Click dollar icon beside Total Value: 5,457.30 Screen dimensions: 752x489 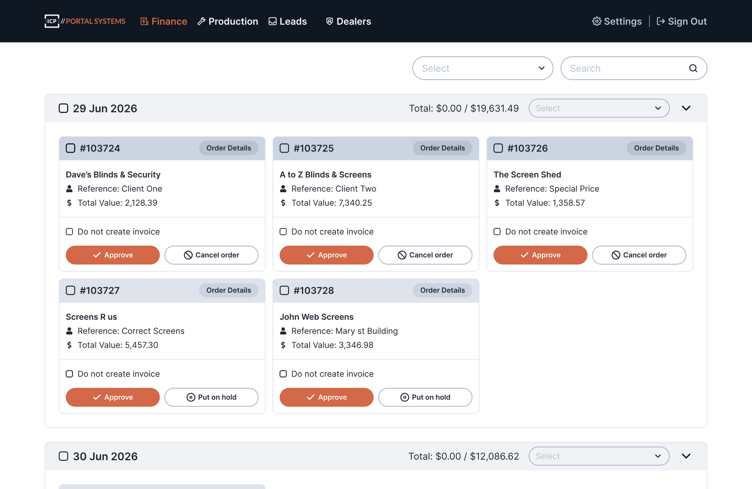pos(69,345)
